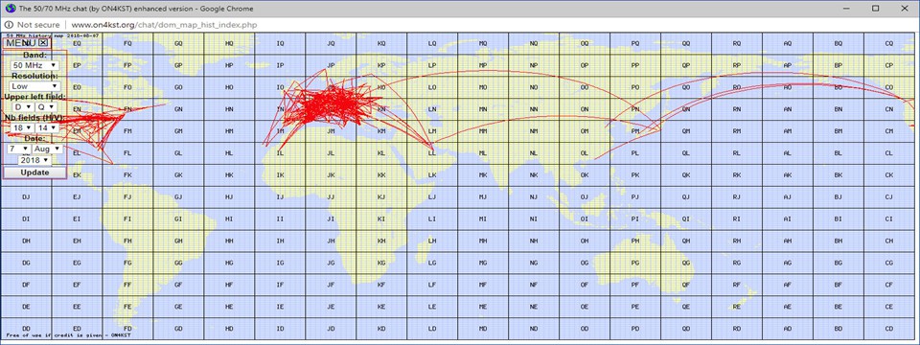920x345 pixels.
Task: Select the month Aug dropdown
Action: [x=47, y=149]
